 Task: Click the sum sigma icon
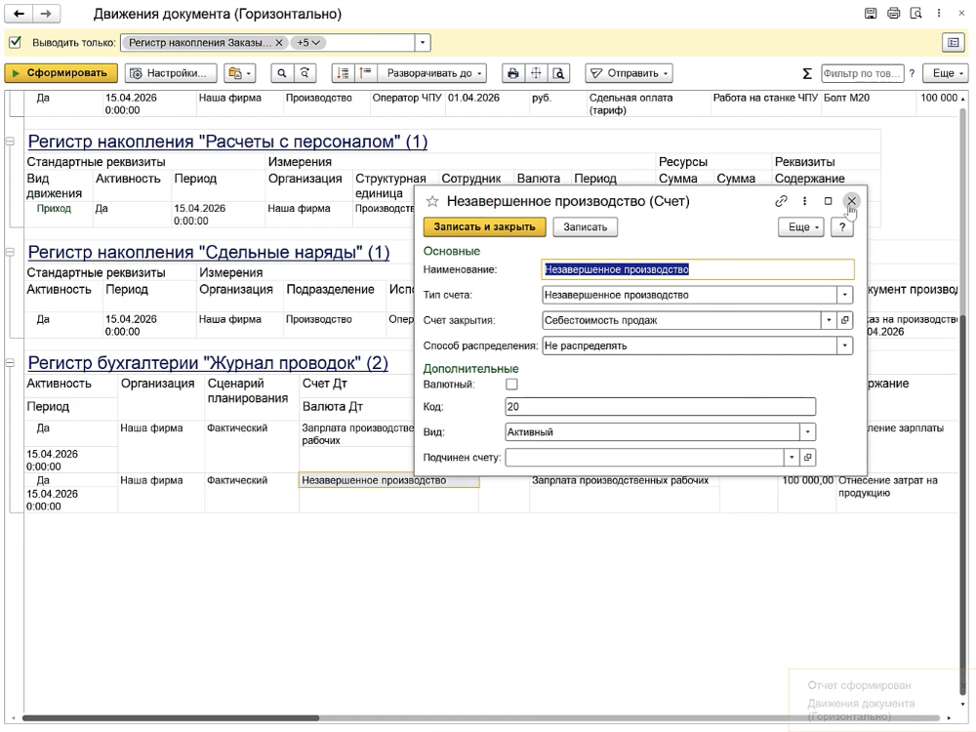(x=807, y=73)
